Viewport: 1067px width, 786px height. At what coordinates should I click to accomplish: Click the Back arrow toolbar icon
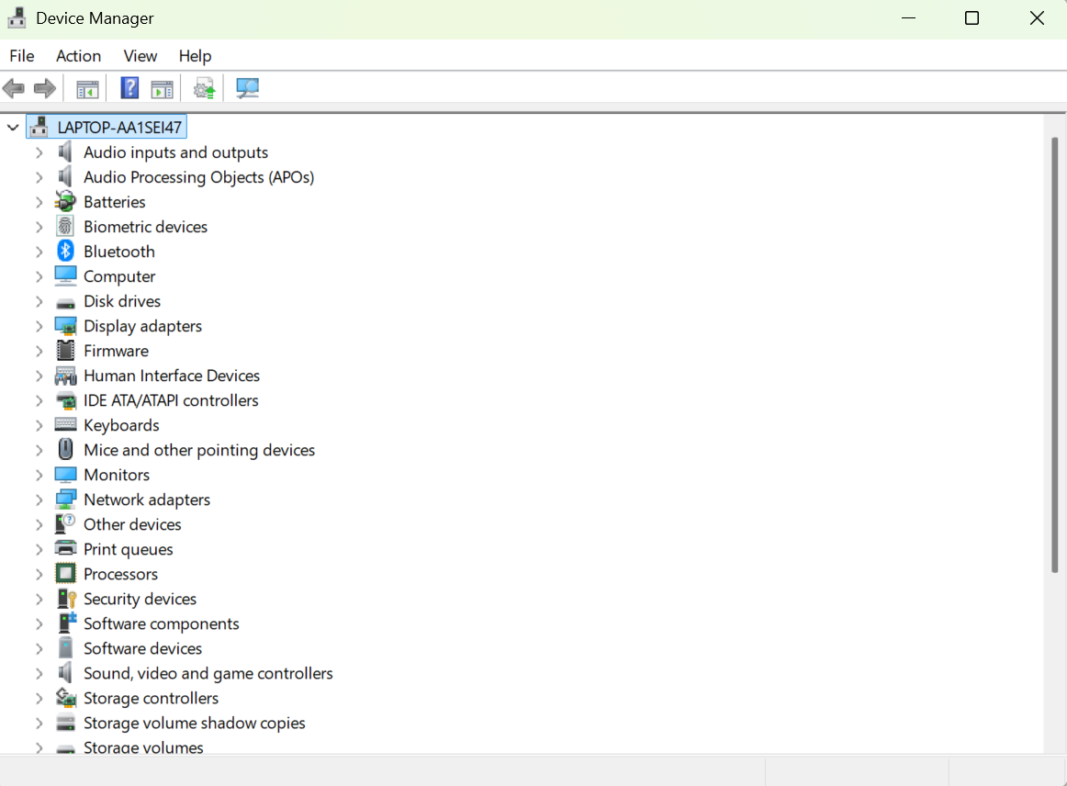[x=14, y=88]
